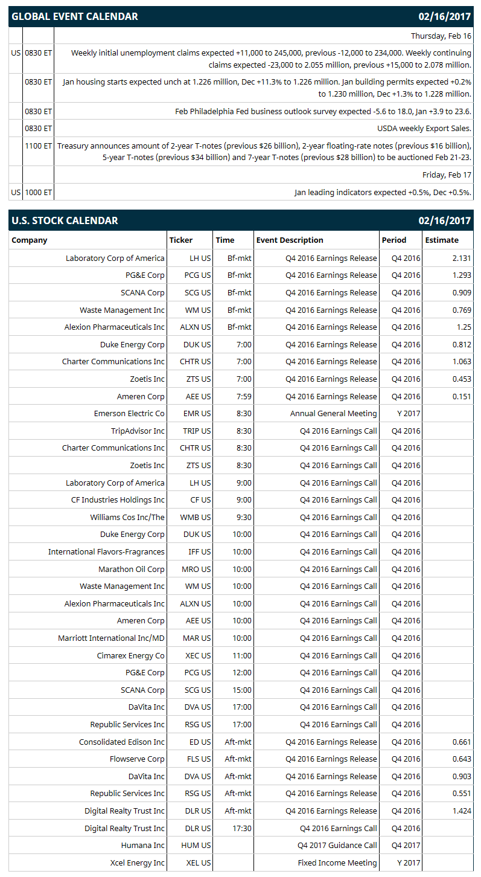The width and height of the screenshot is (481, 877).
Task: Click the weekly initial unemployment claims entry
Action: coord(271,59)
